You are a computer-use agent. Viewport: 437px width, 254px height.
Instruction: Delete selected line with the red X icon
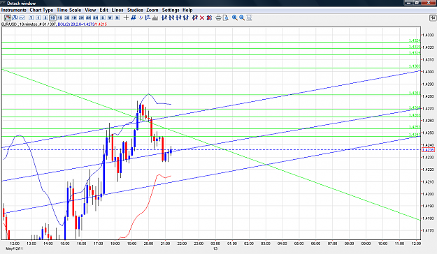202,18
